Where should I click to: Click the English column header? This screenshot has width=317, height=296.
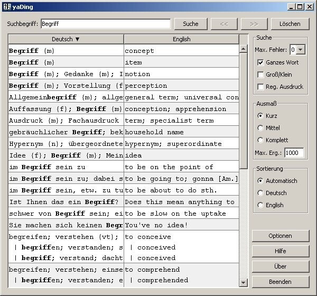tap(182, 39)
